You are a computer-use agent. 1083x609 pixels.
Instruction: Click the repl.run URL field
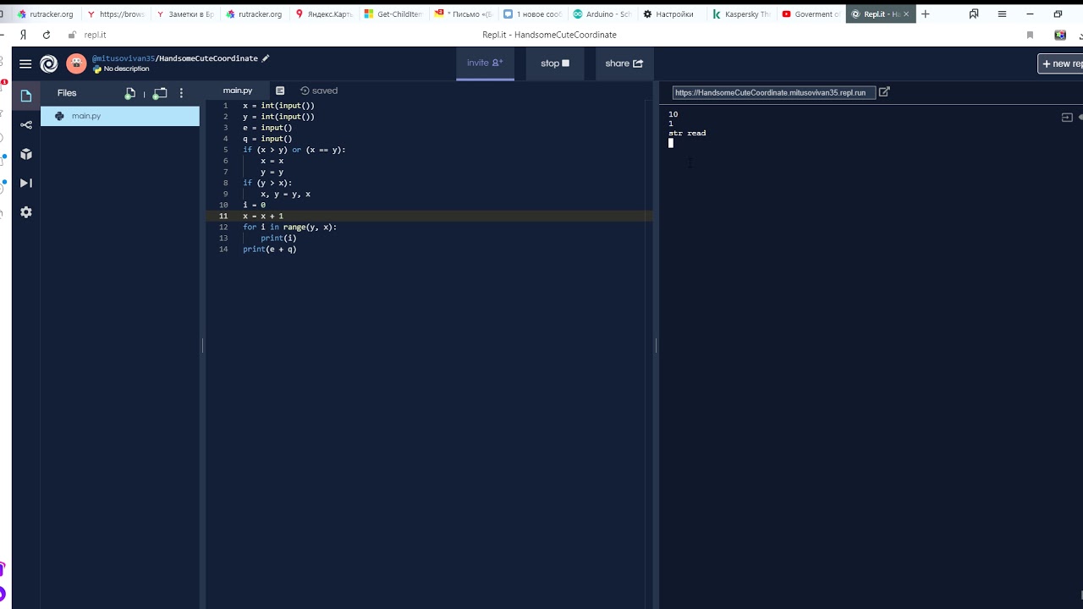pos(773,92)
